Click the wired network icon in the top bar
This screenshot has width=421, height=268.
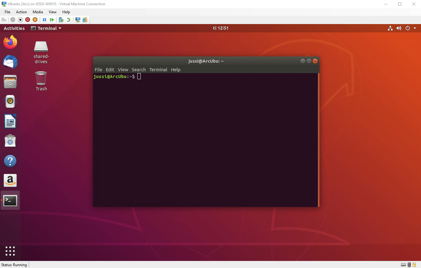(x=390, y=28)
